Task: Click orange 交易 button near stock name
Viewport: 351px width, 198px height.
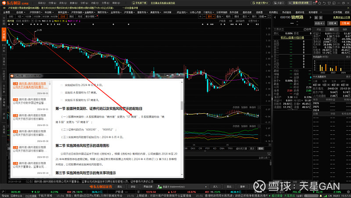Action: point(345,23)
